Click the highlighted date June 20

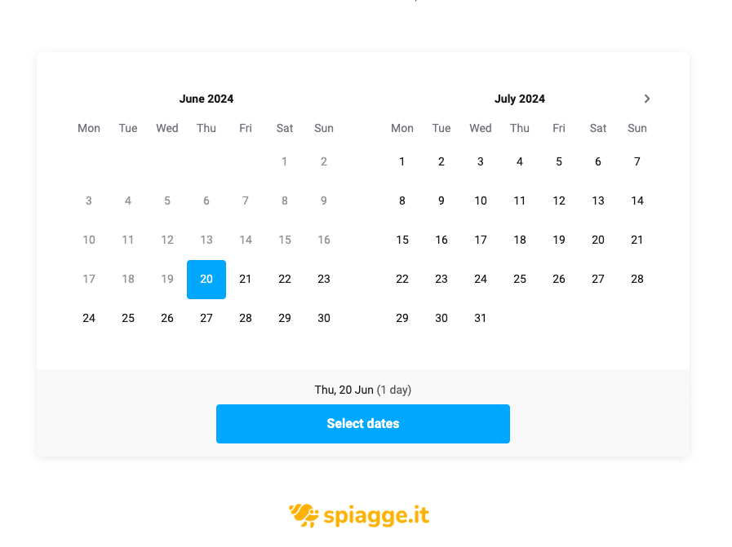click(x=206, y=279)
